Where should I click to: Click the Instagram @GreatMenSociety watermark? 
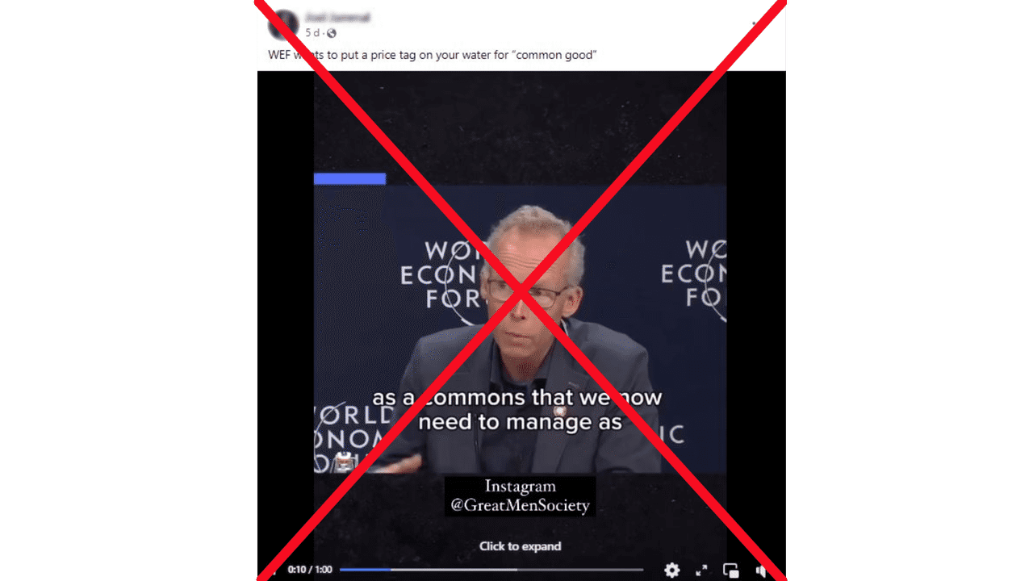coord(520,496)
